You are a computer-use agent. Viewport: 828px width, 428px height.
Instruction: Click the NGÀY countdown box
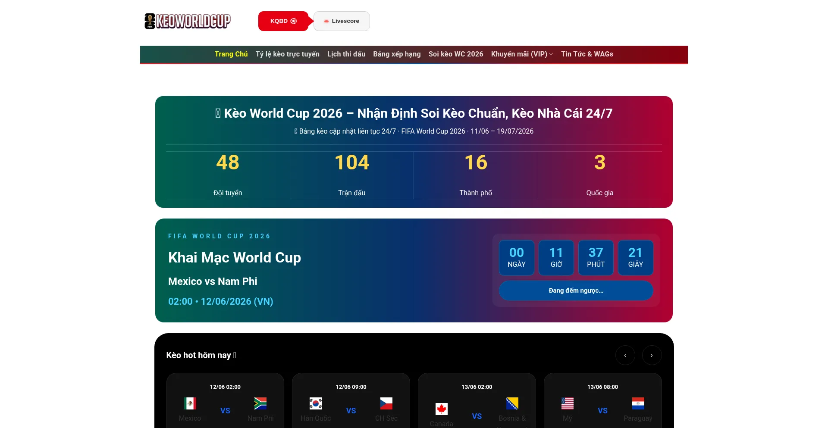[517, 258]
